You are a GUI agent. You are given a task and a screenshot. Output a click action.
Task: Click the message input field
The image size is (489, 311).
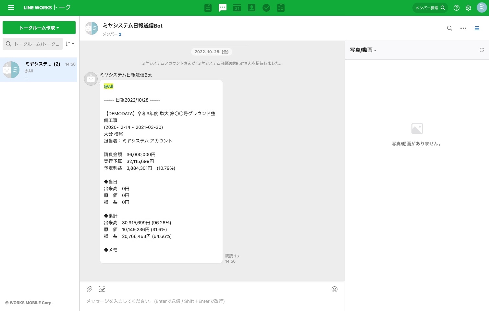coord(212,301)
